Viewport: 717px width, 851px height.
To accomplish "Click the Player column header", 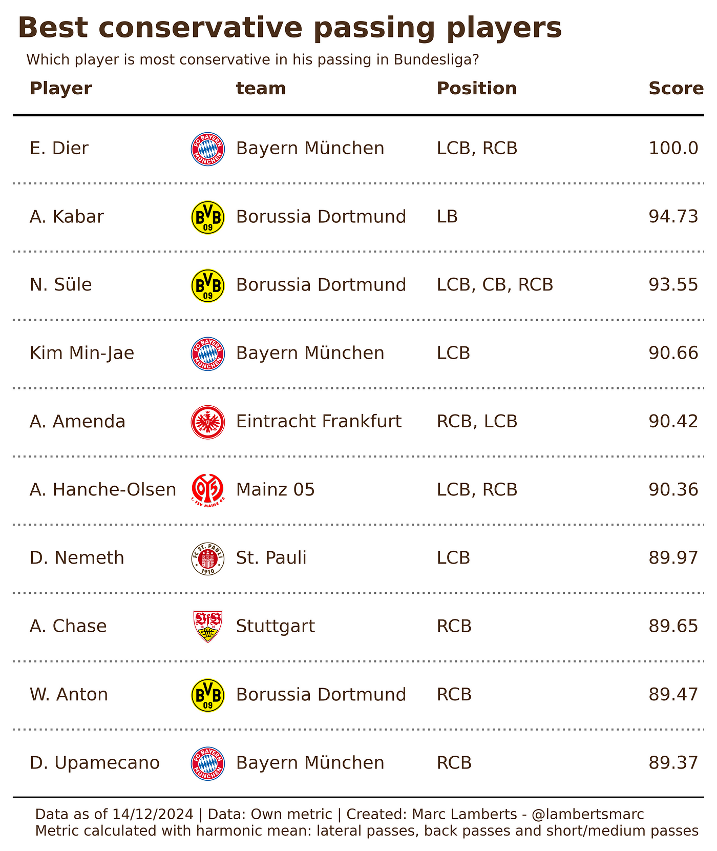I will 61,89.
